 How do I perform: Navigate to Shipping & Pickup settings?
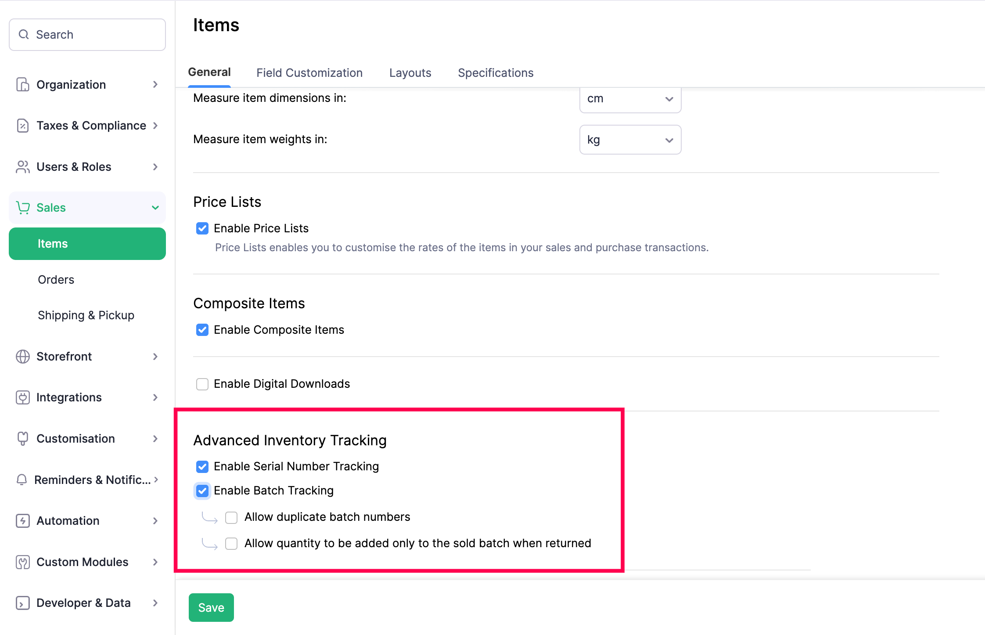[x=86, y=315]
